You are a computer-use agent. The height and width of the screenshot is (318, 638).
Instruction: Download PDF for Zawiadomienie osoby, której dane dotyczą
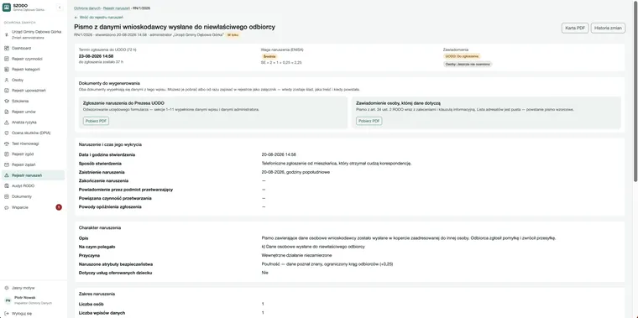point(369,121)
